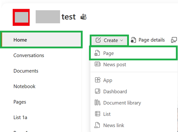Choose News post in the menu

134,65
